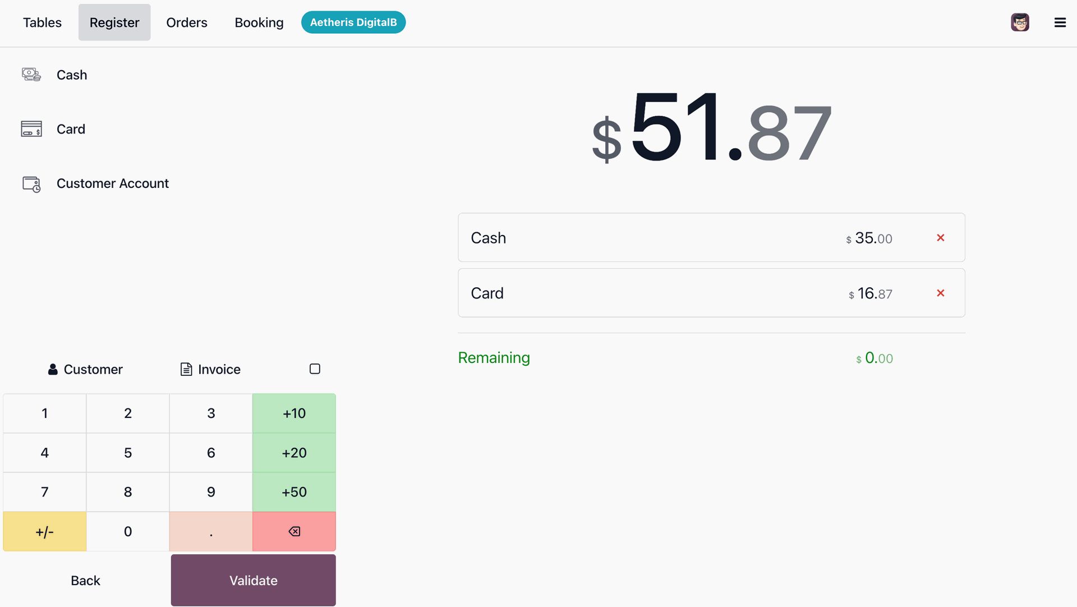
Task: Go to the Booking tab
Action: tap(259, 22)
